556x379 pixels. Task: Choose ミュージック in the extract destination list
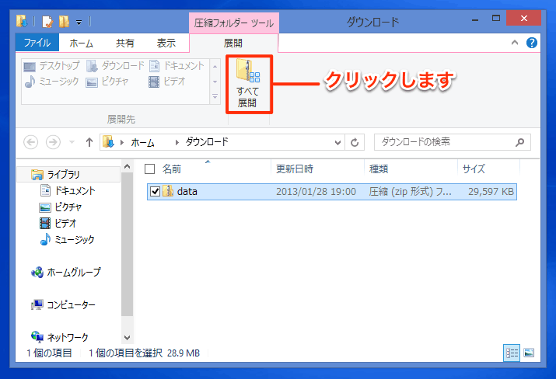[x=52, y=82]
